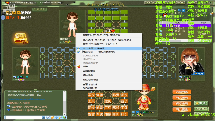
Task: Choose 测试他的网速 menu entry
Action: 109,80
